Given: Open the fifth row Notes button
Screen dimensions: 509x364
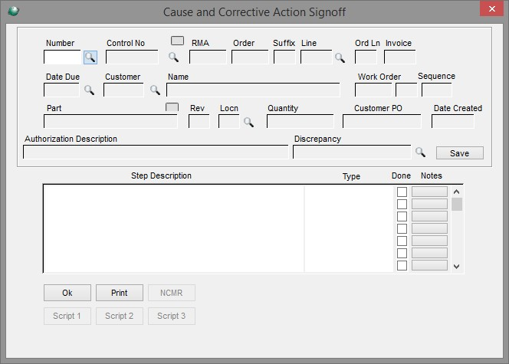Looking at the screenshot, I should pos(429,241).
